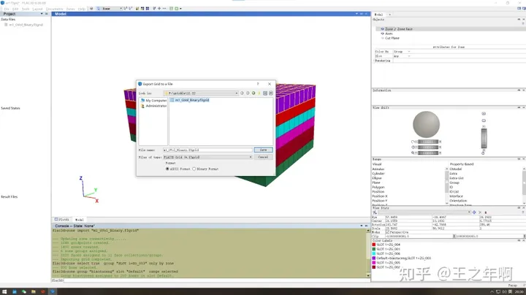
Task: Click the magenta SLOT 1=ZG_005 color swatch
Action: 374,262
